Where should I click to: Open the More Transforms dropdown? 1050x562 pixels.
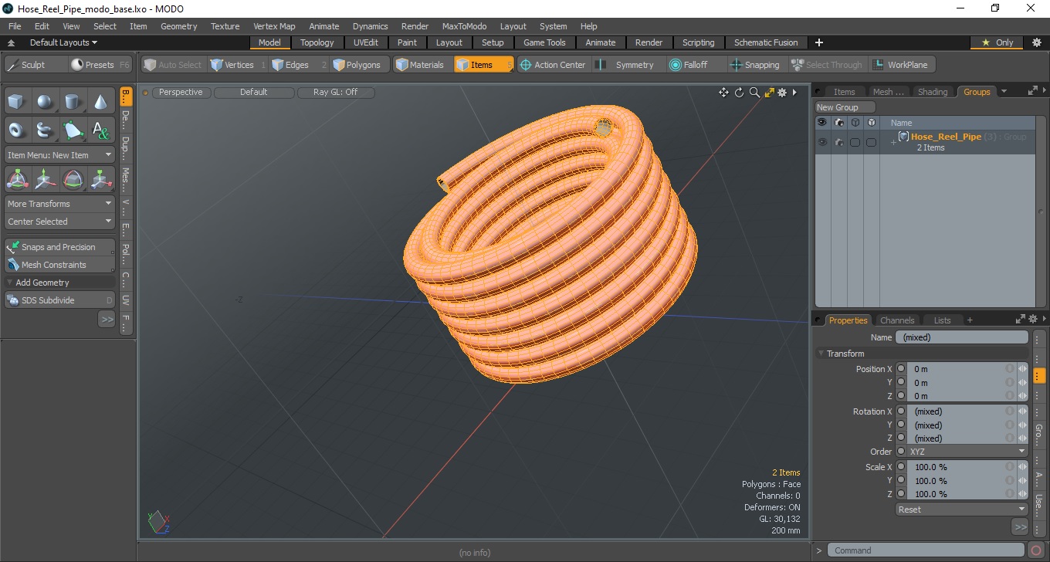pyautogui.click(x=60, y=204)
